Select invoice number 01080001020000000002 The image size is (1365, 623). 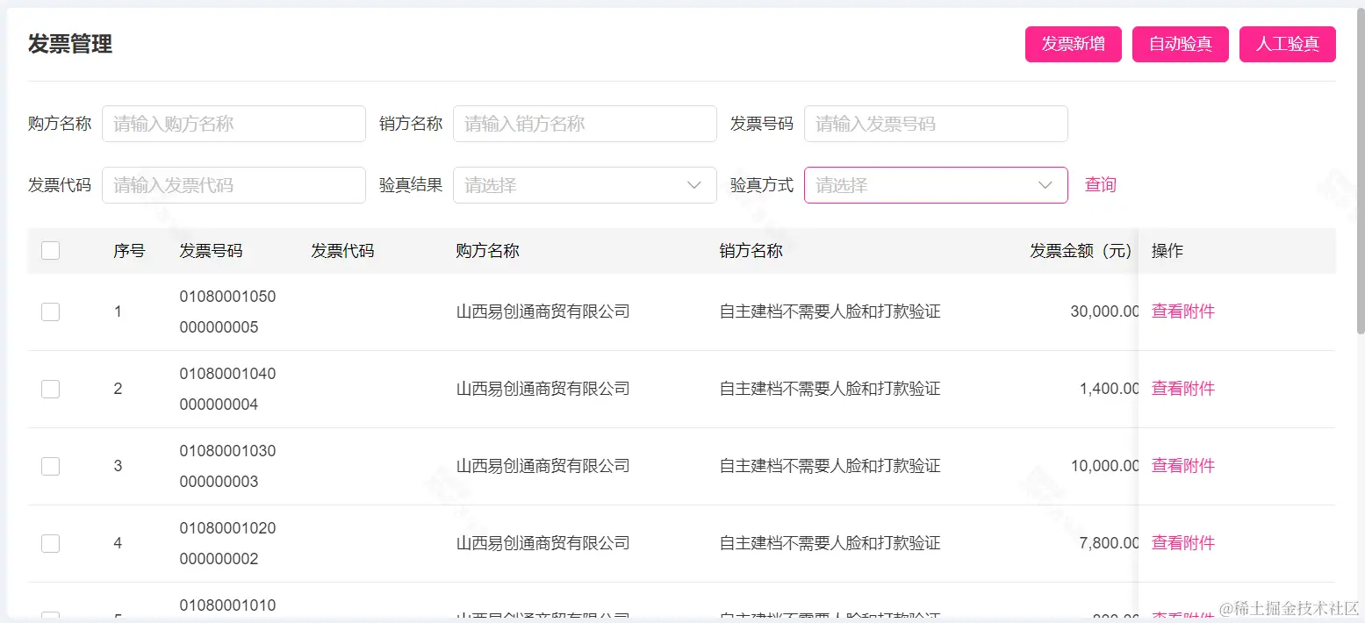tap(228, 543)
